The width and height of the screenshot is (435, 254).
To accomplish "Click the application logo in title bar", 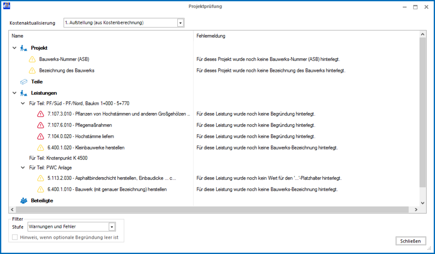I will 7,6.
